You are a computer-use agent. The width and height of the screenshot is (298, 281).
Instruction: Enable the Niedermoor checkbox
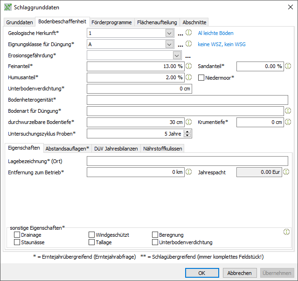[201, 77]
